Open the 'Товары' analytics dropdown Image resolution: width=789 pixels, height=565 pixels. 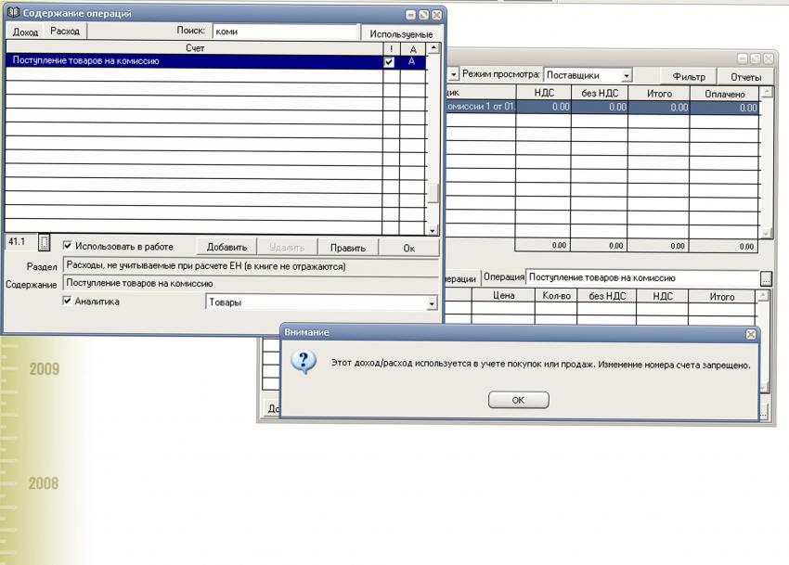[431, 303]
